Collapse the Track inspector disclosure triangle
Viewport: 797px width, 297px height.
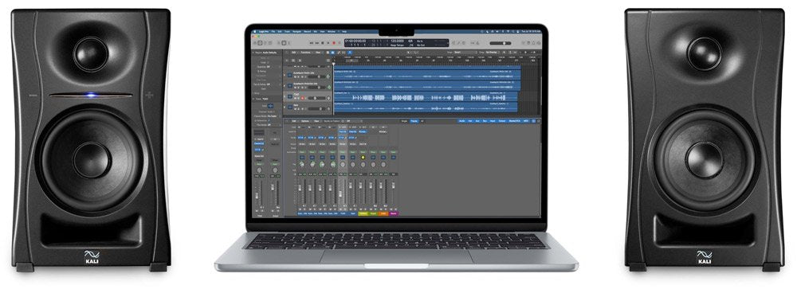pyautogui.click(x=253, y=99)
